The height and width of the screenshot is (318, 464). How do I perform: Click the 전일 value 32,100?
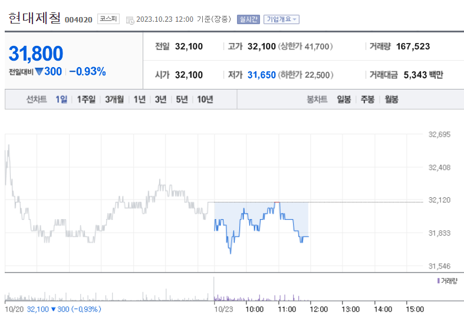click(189, 47)
